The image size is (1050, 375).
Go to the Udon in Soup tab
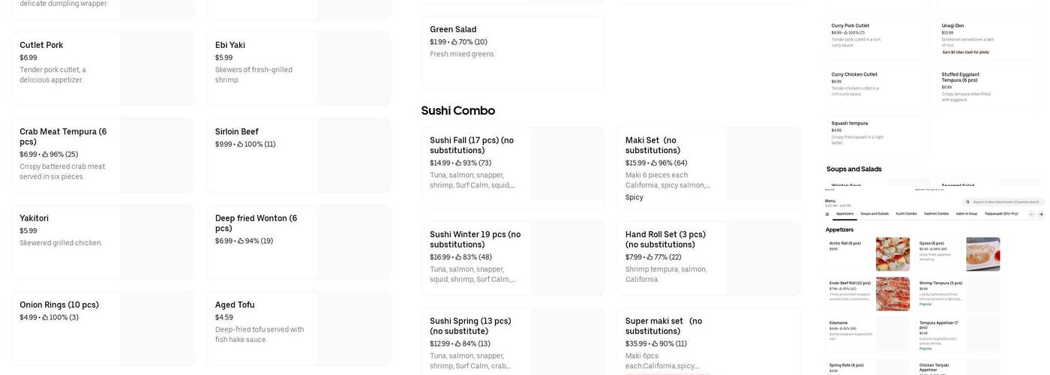click(966, 214)
